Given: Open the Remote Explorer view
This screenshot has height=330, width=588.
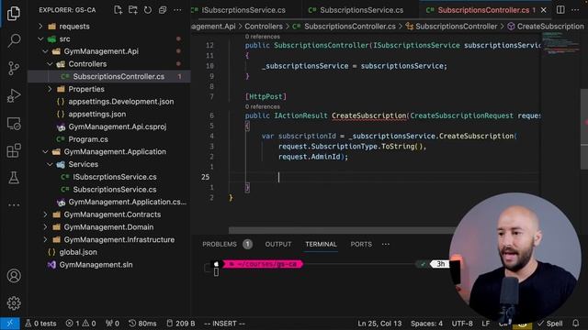Looking at the screenshot, I should 14,124.
